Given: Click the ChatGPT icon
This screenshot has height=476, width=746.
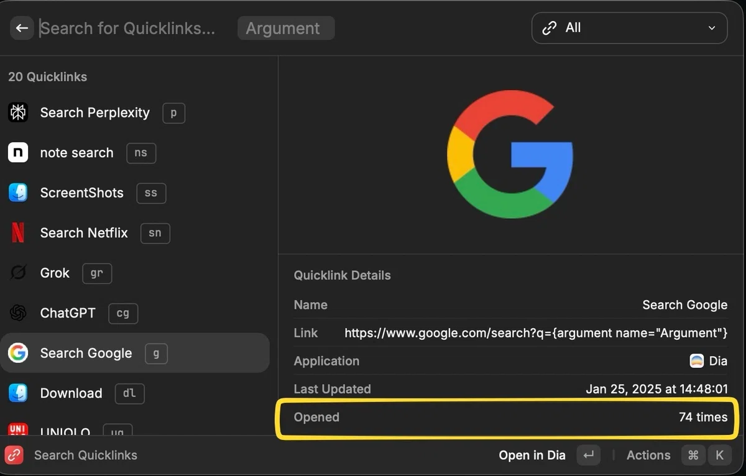Looking at the screenshot, I should [18, 313].
